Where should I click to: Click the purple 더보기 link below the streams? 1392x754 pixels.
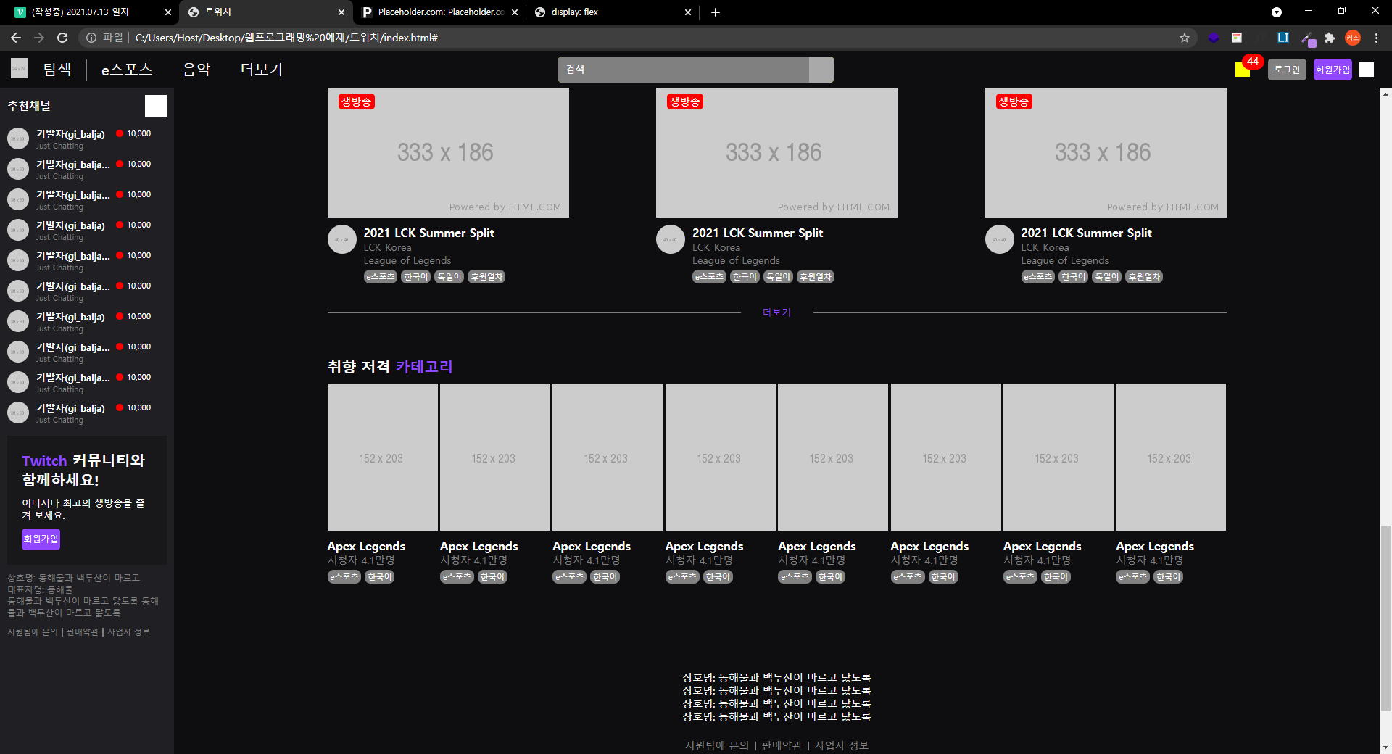[x=776, y=312]
